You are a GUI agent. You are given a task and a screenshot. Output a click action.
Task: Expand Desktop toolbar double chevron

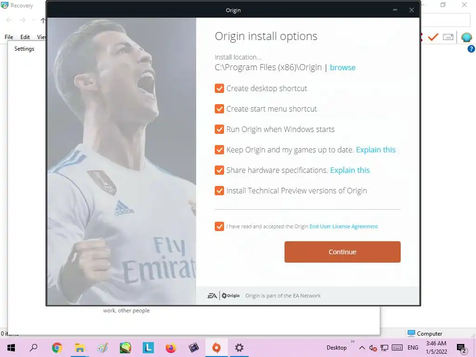352,342
